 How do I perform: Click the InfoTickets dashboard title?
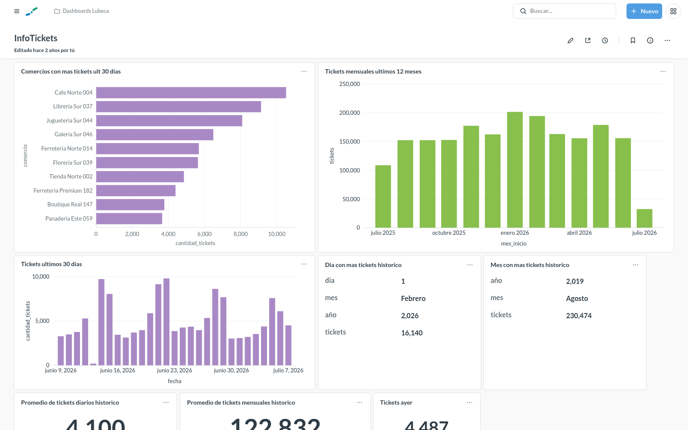36,38
